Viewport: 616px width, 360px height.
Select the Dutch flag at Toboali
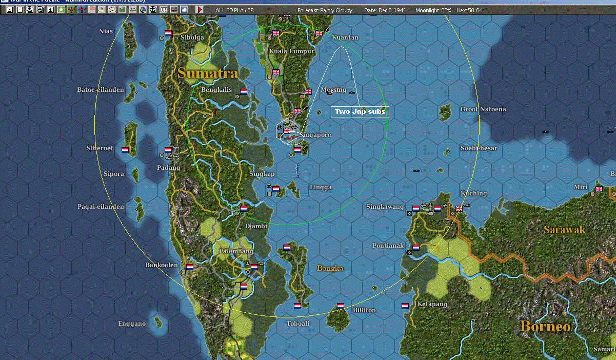297,306
